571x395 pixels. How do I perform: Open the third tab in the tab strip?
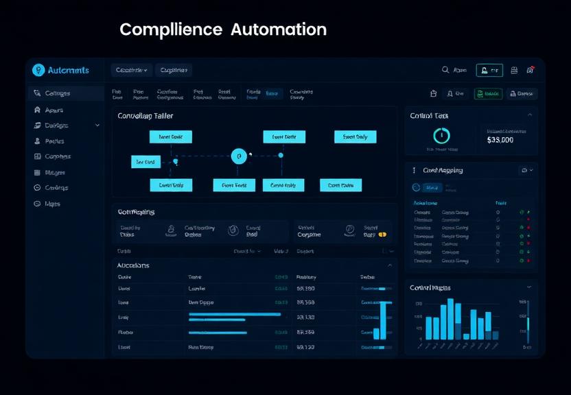(170, 94)
